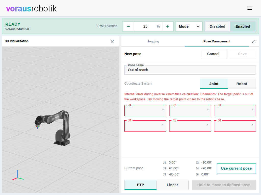Click current J4 value -90.00°
Screen dimensions: 261x195
[x=207, y=168]
